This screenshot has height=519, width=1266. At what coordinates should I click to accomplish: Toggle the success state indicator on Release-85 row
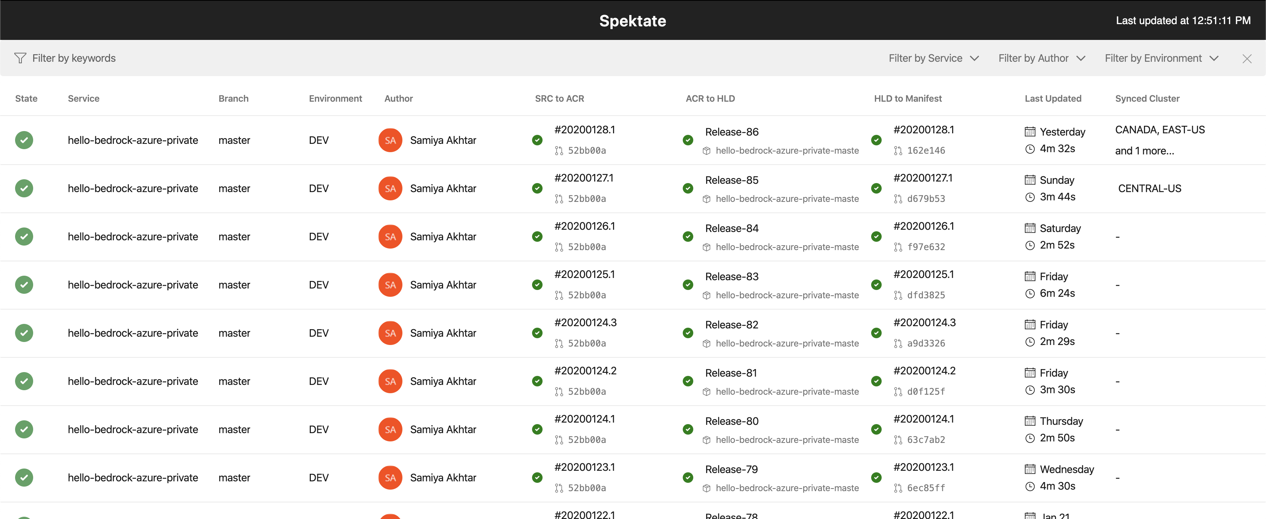coord(688,188)
